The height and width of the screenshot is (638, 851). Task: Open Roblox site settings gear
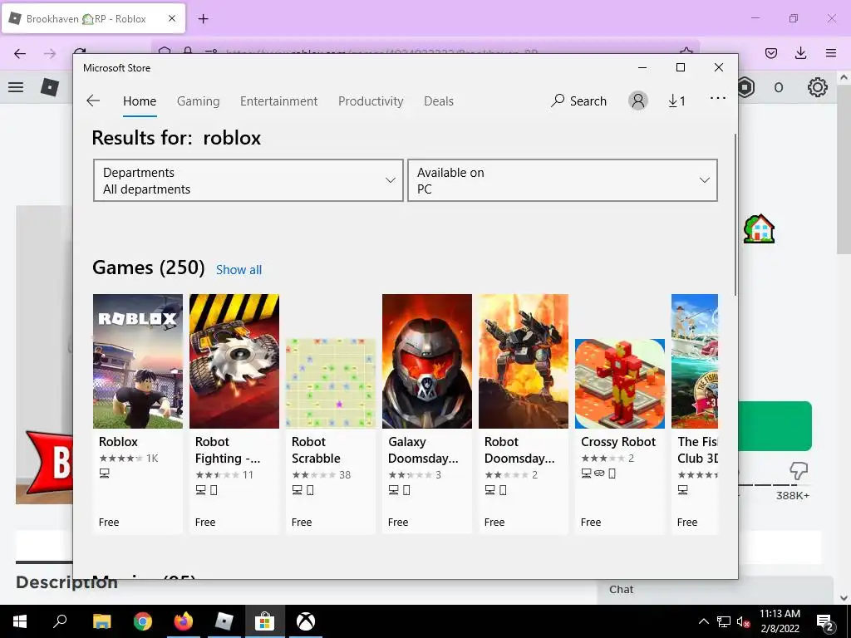click(x=818, y=86)
